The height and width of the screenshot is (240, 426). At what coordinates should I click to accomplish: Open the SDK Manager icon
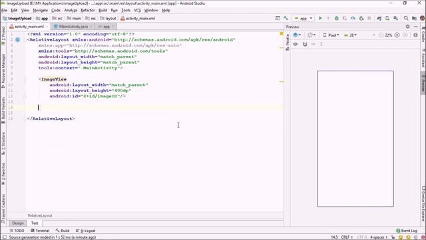click(395, 18)
